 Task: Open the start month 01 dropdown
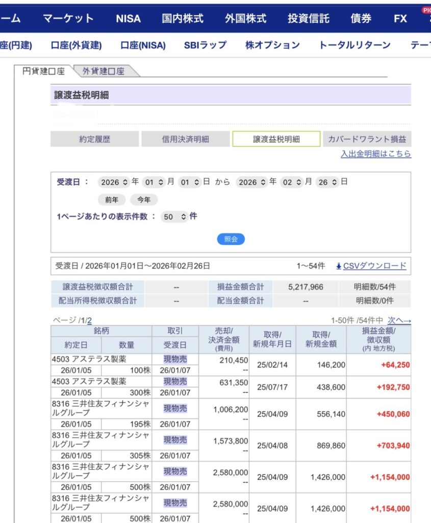154,182
